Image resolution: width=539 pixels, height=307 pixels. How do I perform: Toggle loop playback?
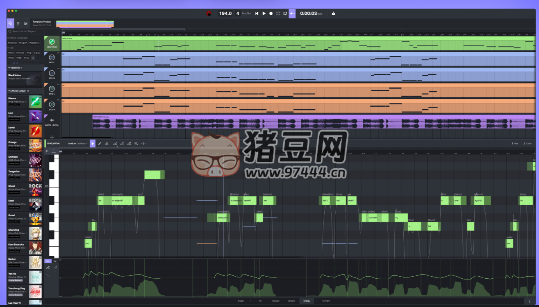[x=285, y=14]
